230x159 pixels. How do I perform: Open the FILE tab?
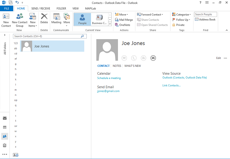pyautogui.click(x=7, y=8)
